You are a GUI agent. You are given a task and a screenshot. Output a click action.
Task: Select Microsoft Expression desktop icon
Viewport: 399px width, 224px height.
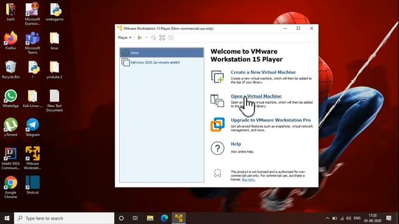(x=32, y=14)
